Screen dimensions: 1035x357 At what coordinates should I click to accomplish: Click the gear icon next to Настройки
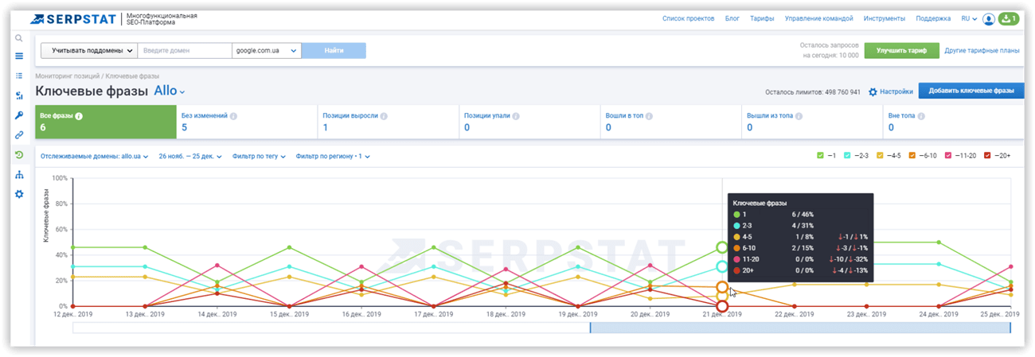point(873,92)
